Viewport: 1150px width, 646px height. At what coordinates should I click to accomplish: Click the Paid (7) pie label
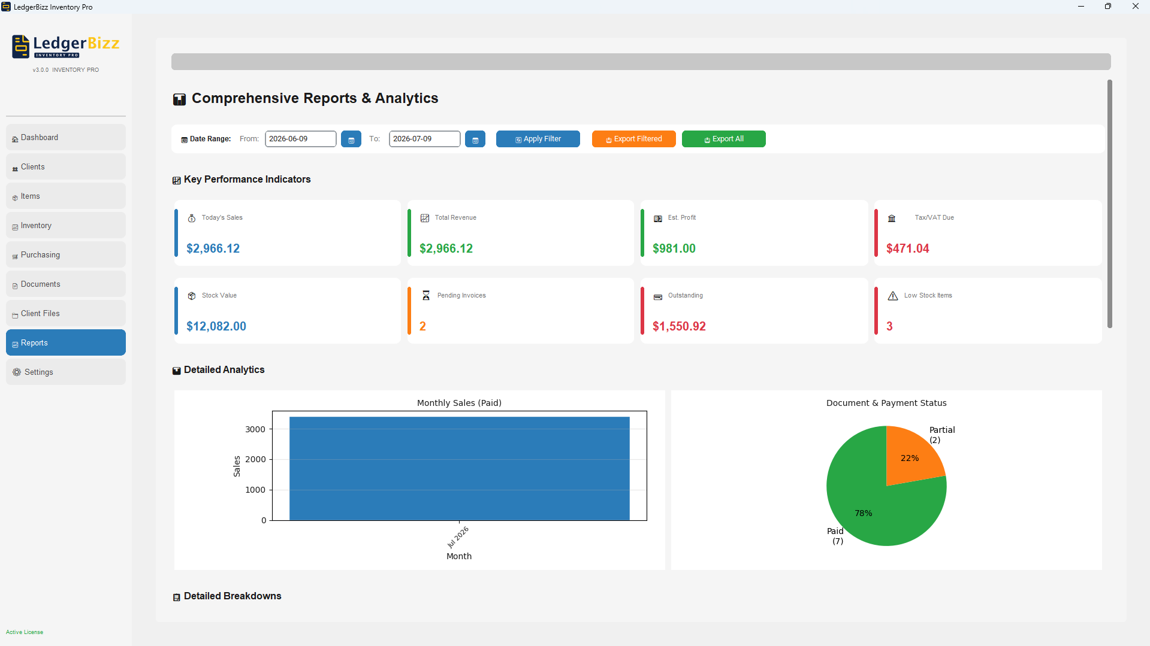tap(835, 536)
